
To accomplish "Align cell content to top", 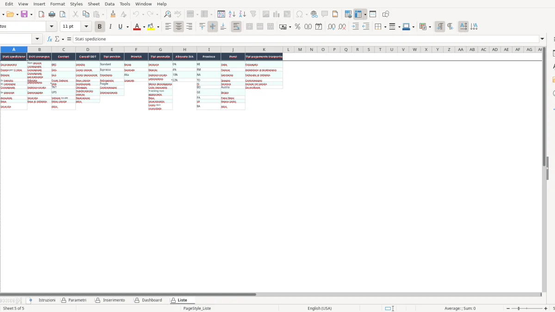I will point(202,27).
